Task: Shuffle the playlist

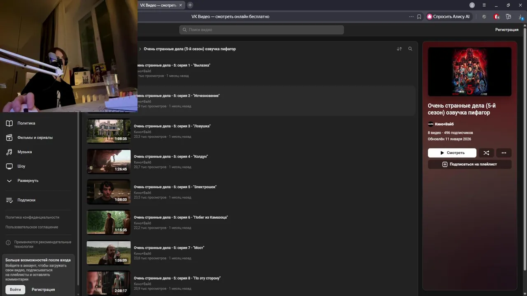Action: coord(486,153)
